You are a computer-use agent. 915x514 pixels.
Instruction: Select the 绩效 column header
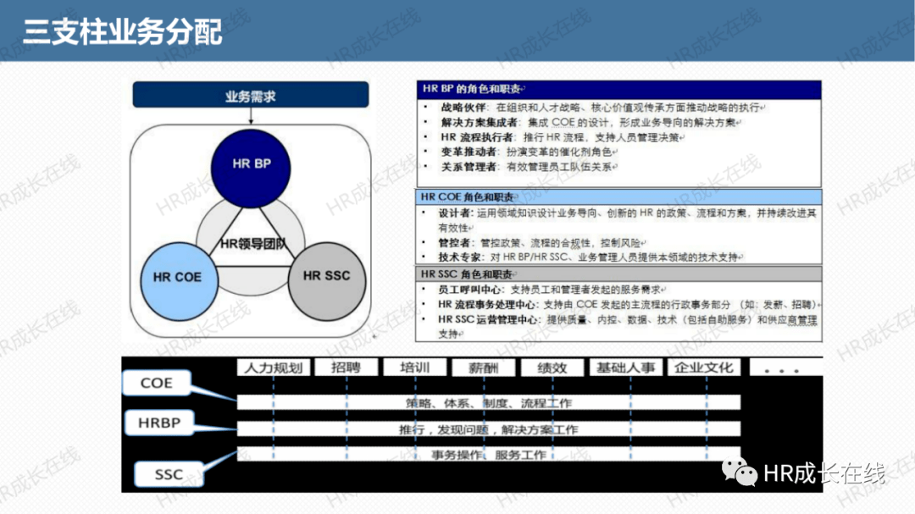pyautogui.click(x=552, y=368)
